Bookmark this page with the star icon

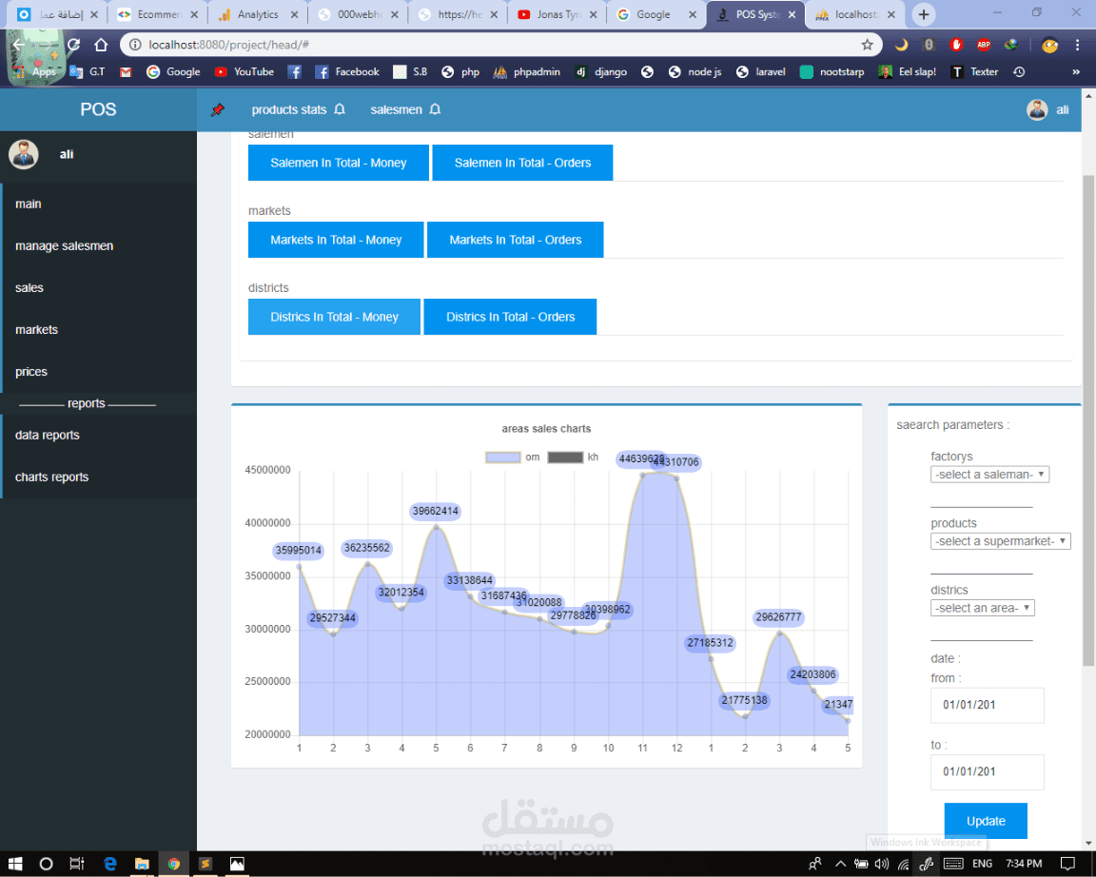(x=867, y=45)
